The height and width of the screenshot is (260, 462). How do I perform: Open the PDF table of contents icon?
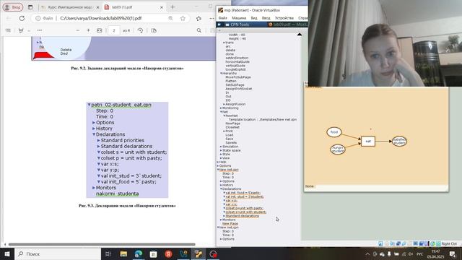[8, 30]
